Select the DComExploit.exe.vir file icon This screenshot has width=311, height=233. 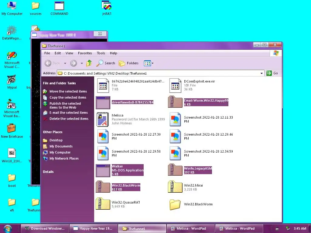pyautogui.click(x=175, y=85)
